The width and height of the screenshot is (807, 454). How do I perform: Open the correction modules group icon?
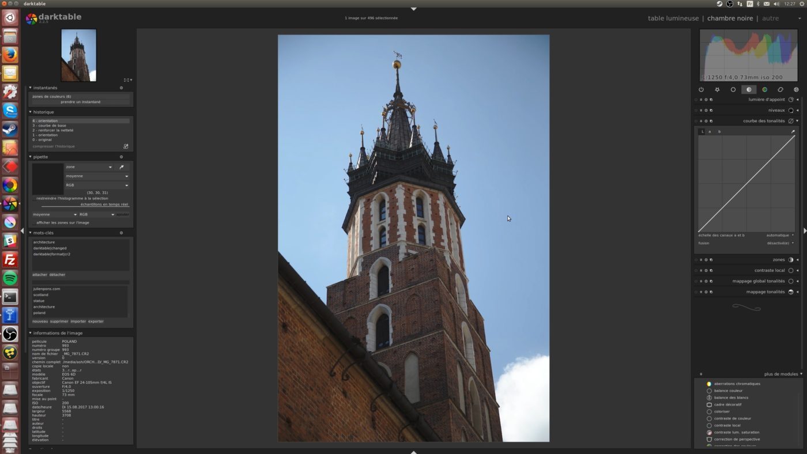point(780,89)
